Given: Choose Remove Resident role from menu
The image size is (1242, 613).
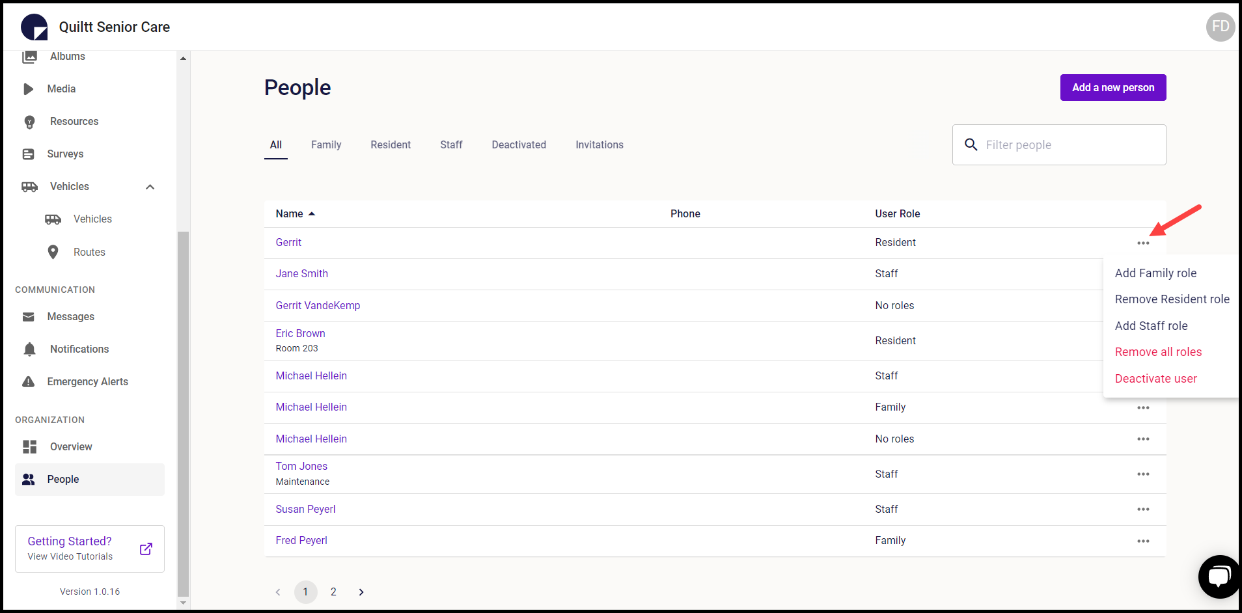Looking at the screenshot, I should coord(1172,299).
